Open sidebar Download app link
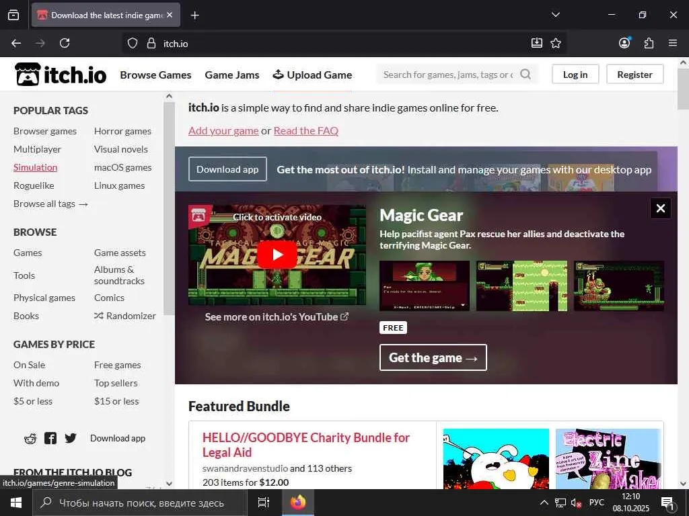 pos(117,438)
